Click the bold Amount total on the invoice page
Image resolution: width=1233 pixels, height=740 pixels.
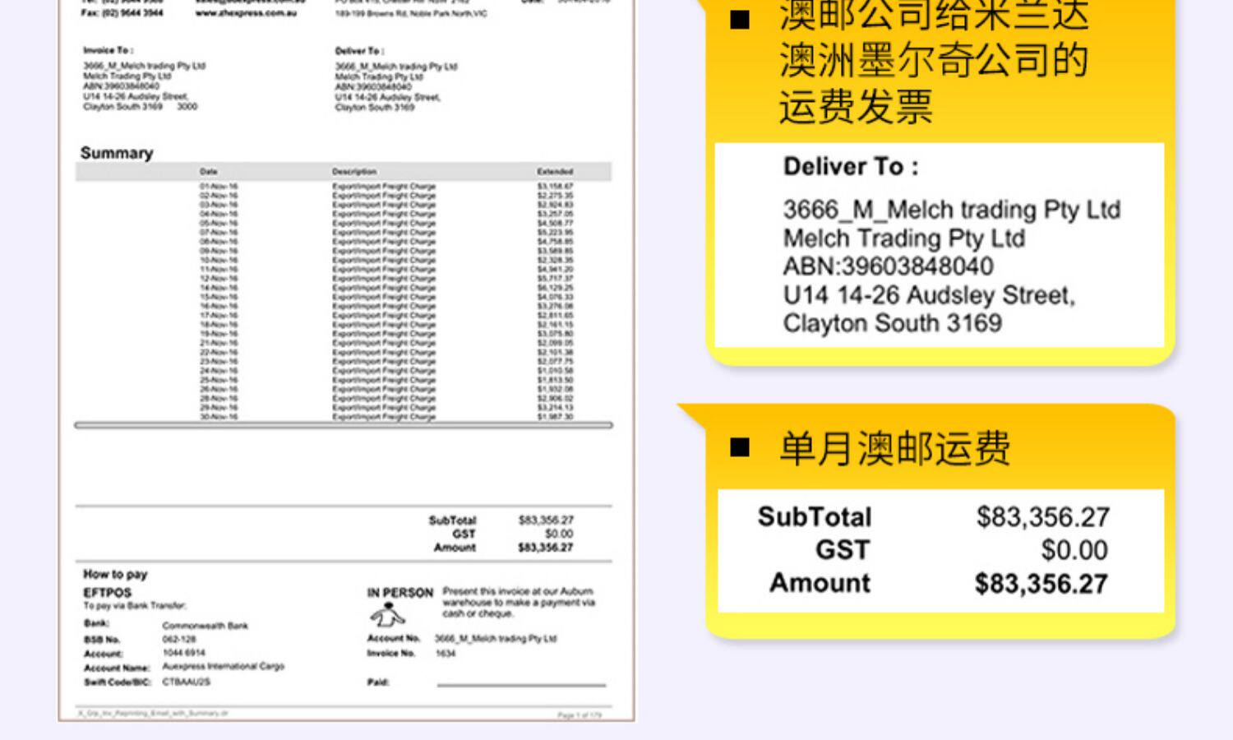click(546, 547)
